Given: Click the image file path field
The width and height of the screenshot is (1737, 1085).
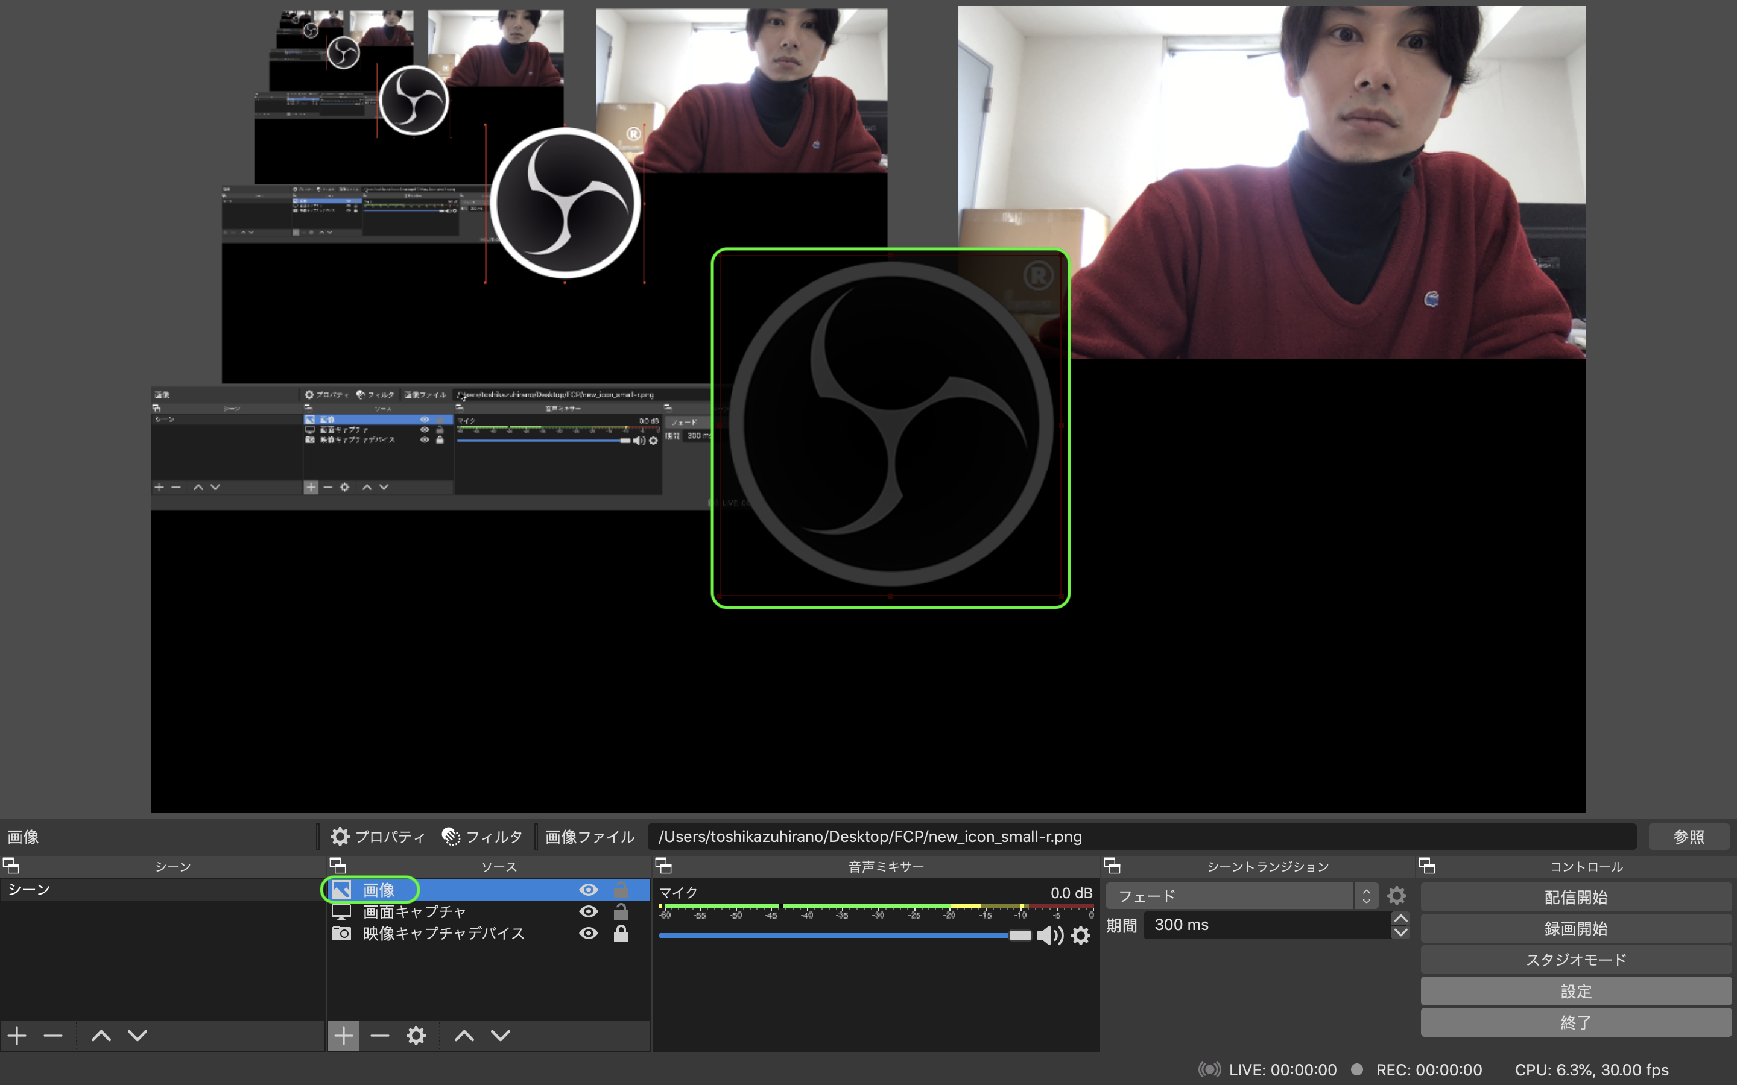Looking at the screenshot, I should [x=1141, y=837].
